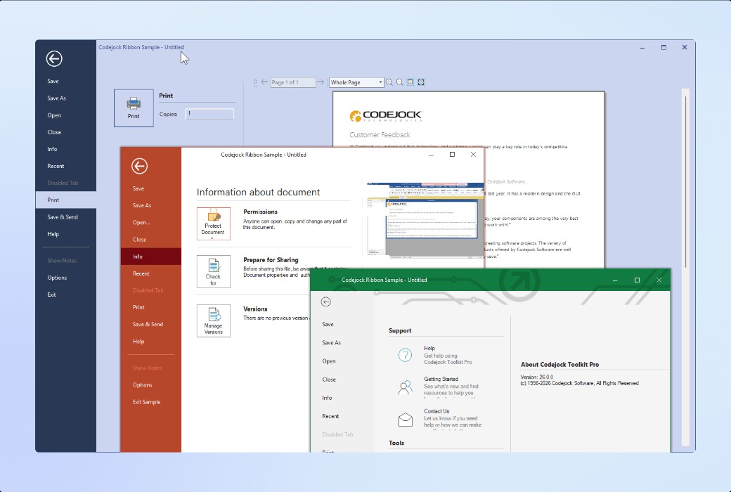Select Save in the blue window sidebar
The image size is (731, 492).
[66, 81]
